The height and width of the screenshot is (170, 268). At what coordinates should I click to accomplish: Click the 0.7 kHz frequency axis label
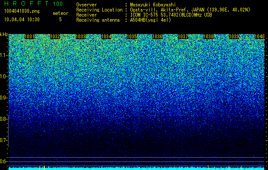pos(3,140)
